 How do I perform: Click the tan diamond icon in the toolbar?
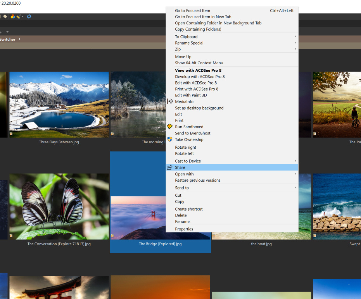tap(5, 17)
